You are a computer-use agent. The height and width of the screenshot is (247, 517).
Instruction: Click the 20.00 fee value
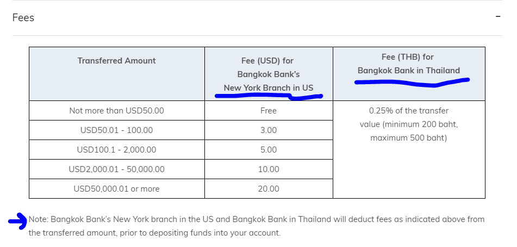269,189
